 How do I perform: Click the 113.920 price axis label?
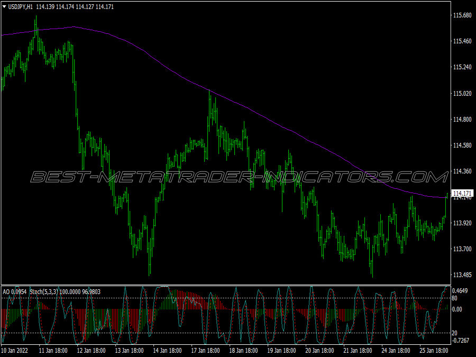[462, 223]
